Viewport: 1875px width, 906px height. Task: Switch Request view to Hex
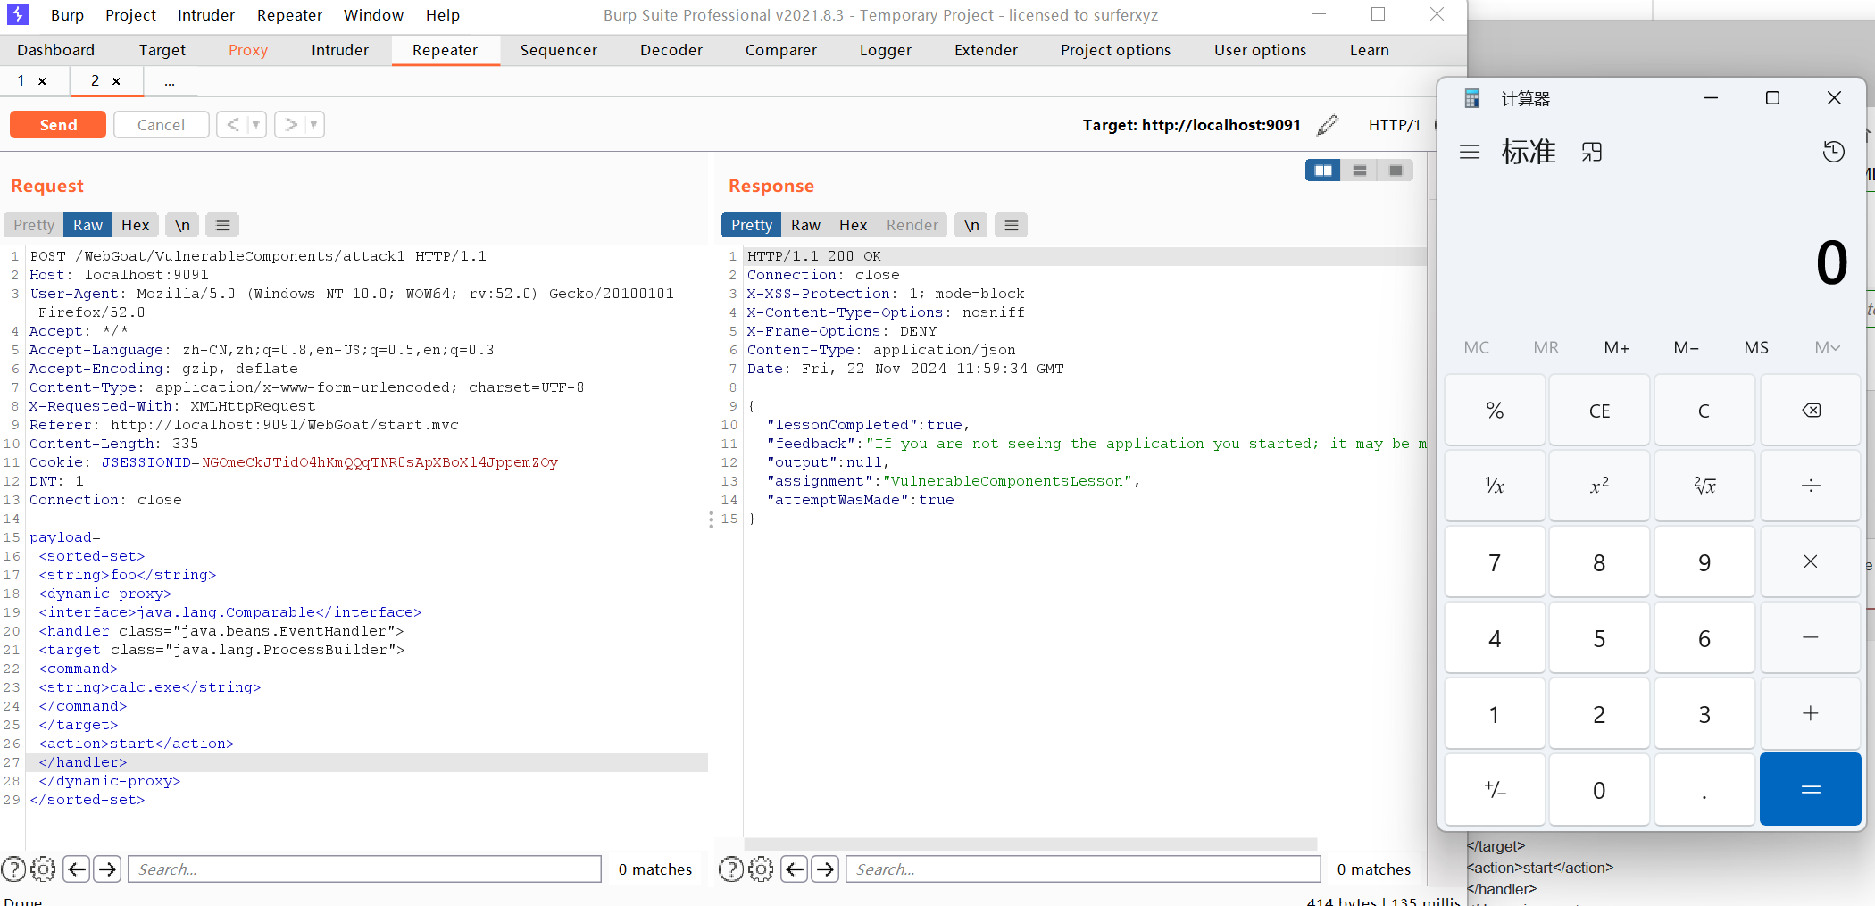pyautogui.click(x=136, y=225)
